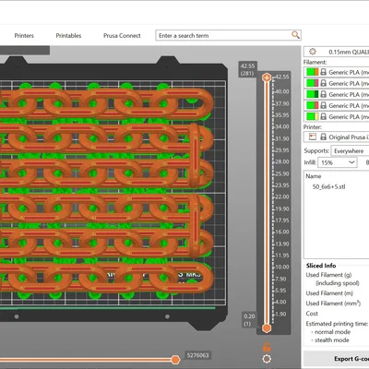The image size is (369, 369).
Task: Click the 'Estimated printing time' label
Action: click(337, 324)
